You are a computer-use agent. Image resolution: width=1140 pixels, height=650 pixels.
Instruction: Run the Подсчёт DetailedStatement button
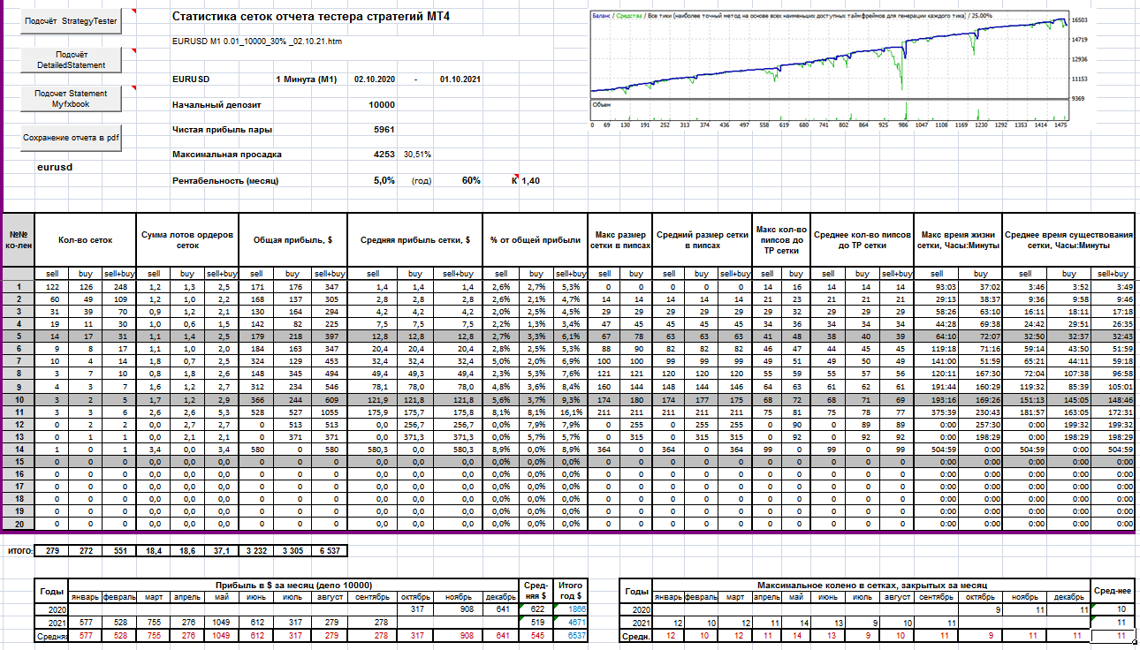(71, 60)
